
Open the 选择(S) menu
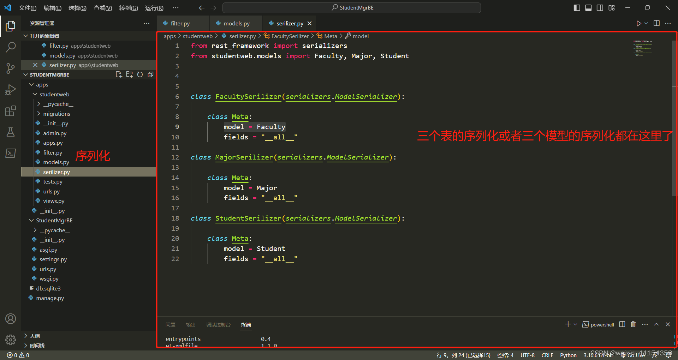(x=77, y=8)
